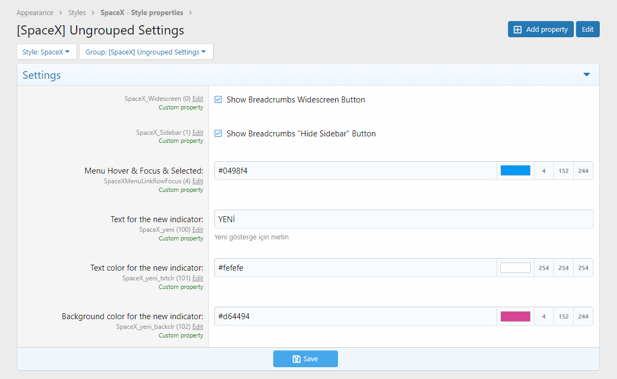The image size is (617, 379).
Task: Click the #0498f4 color input field
Action: [355, 171]
